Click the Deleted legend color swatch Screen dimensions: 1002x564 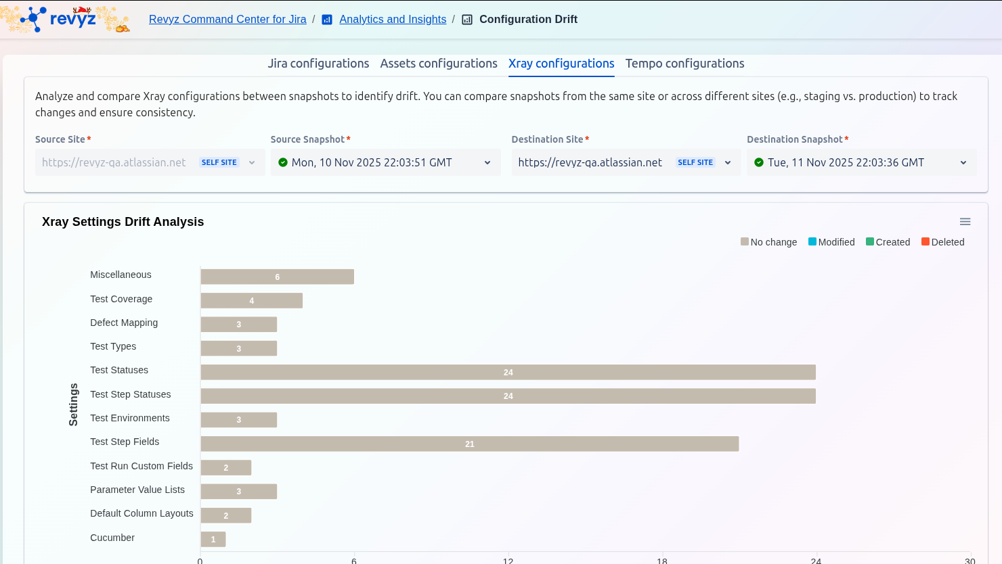coord(925,242)
